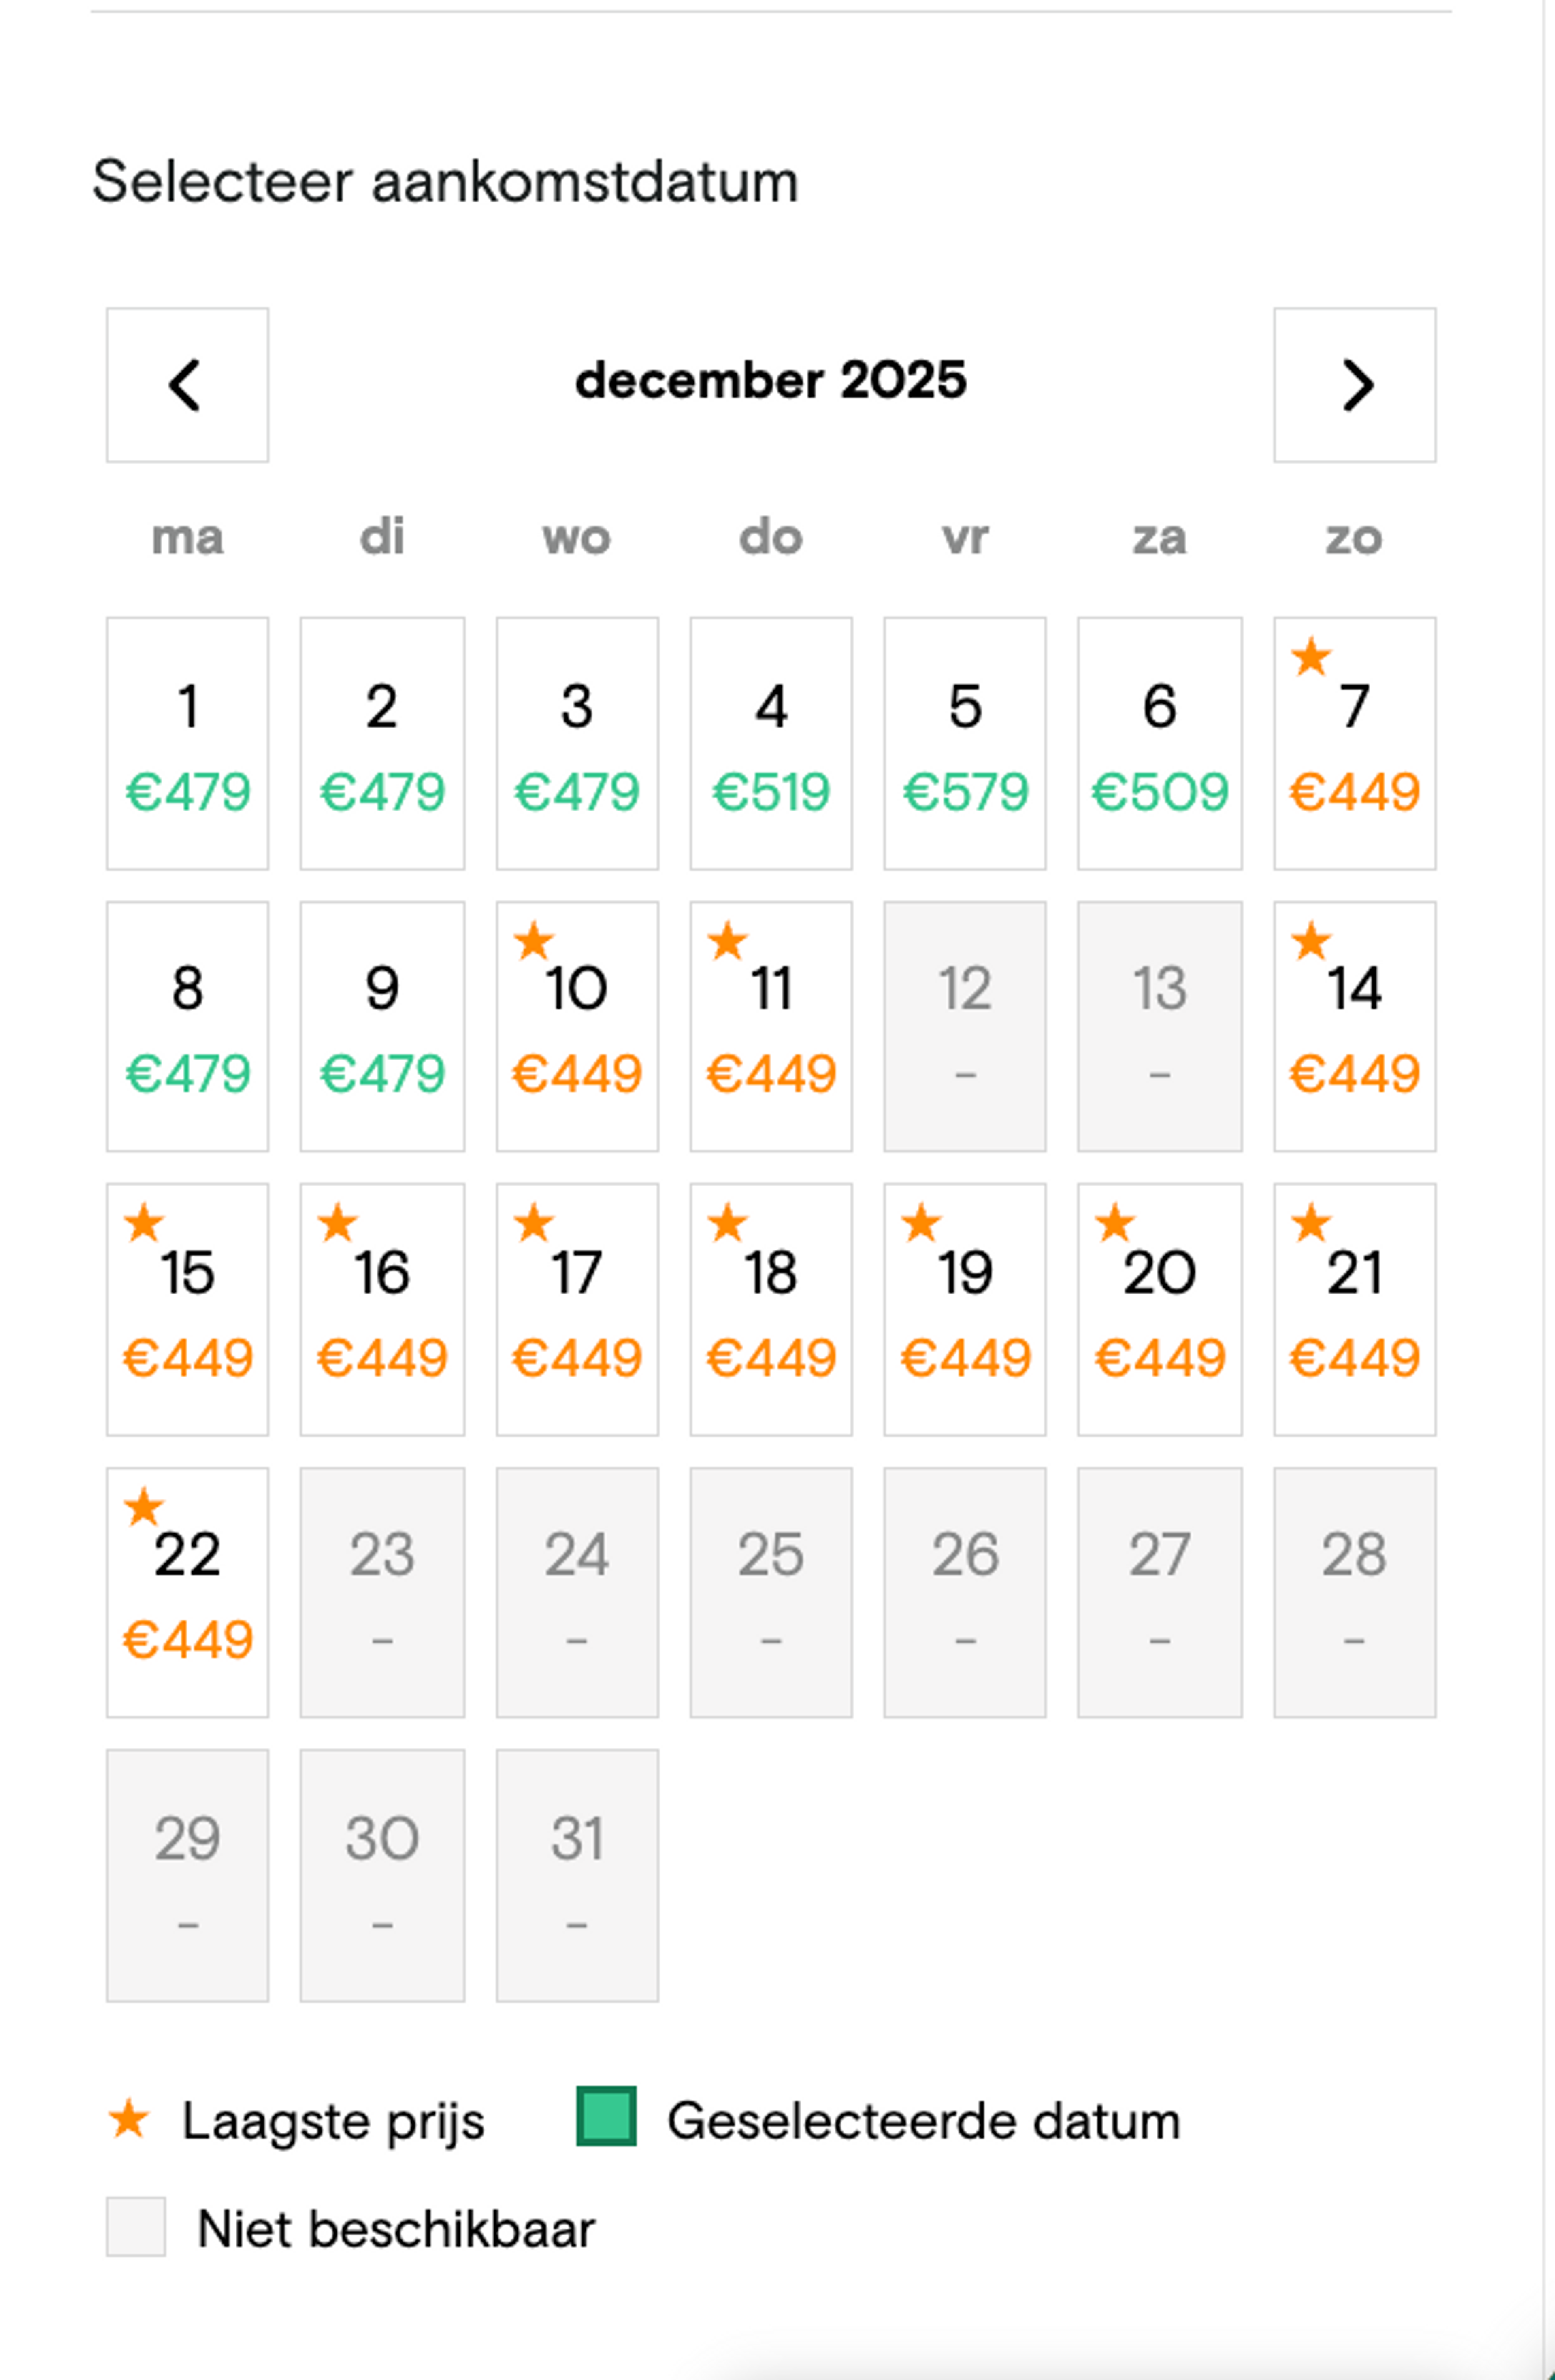Select December 9 at €479
The image size is (1555, 2380).
pyautogui.click(x=382, y=1026)
